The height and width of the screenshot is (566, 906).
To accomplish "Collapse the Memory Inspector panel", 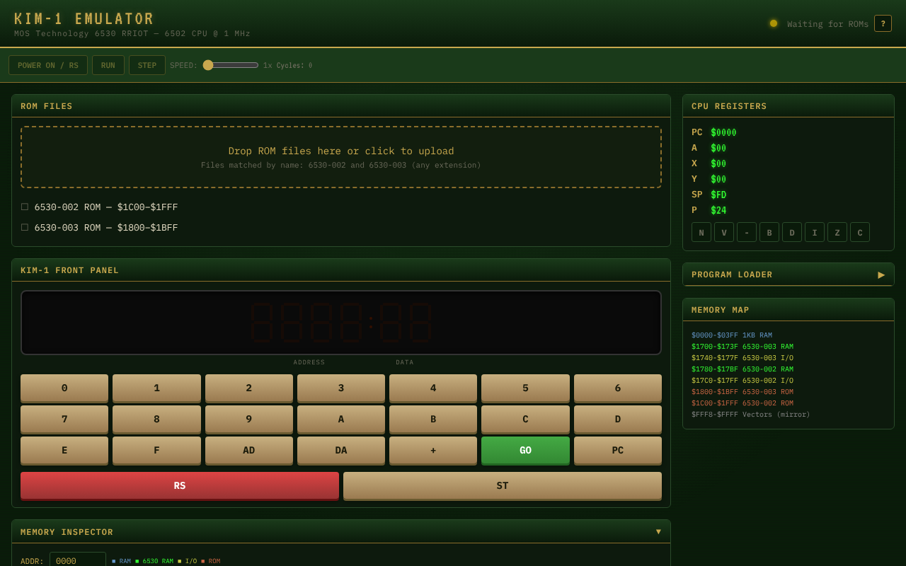I will 658,532.
